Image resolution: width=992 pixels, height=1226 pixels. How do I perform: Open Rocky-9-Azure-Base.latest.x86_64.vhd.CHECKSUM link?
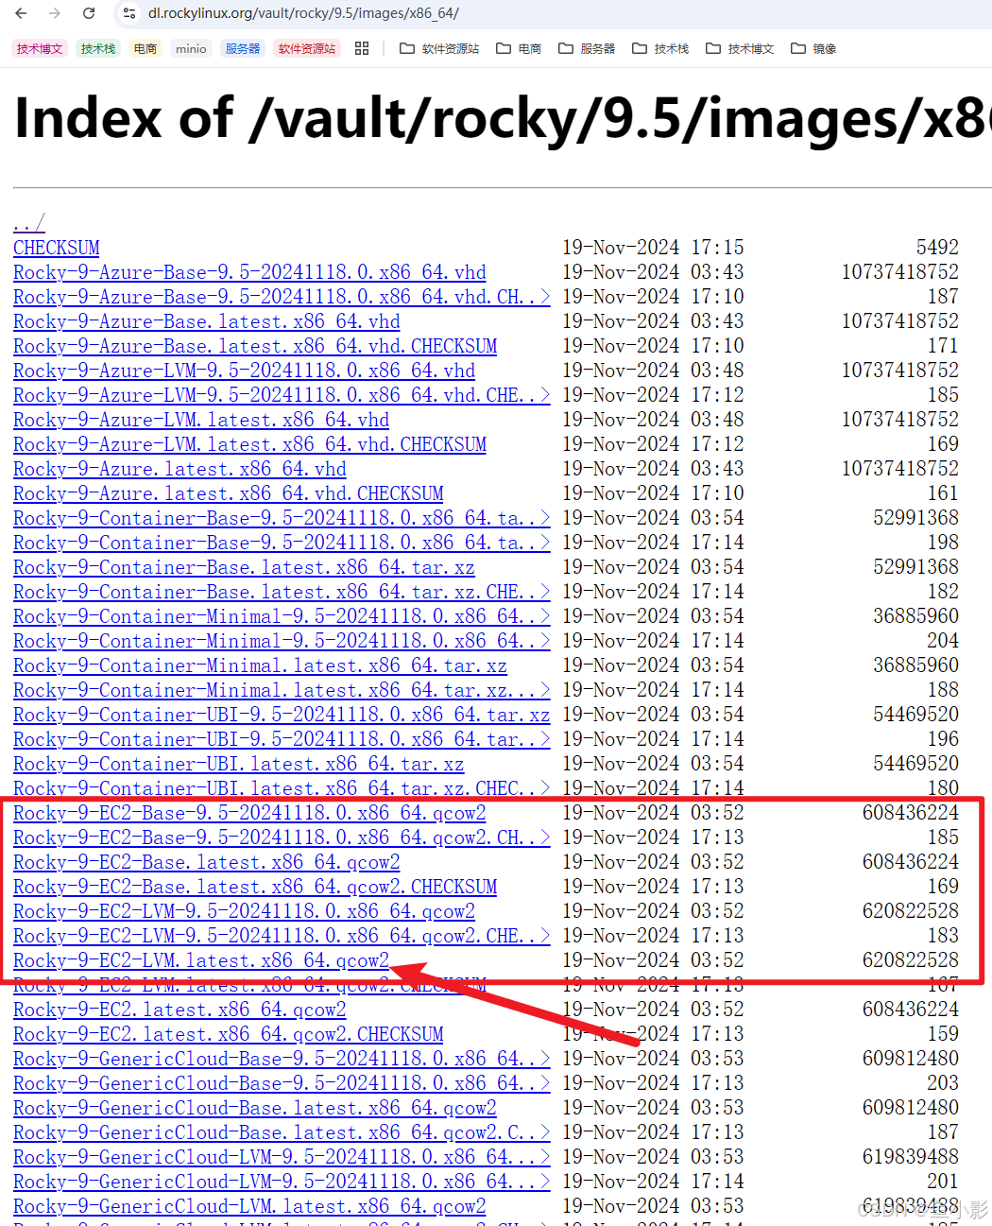pos(255,346)
